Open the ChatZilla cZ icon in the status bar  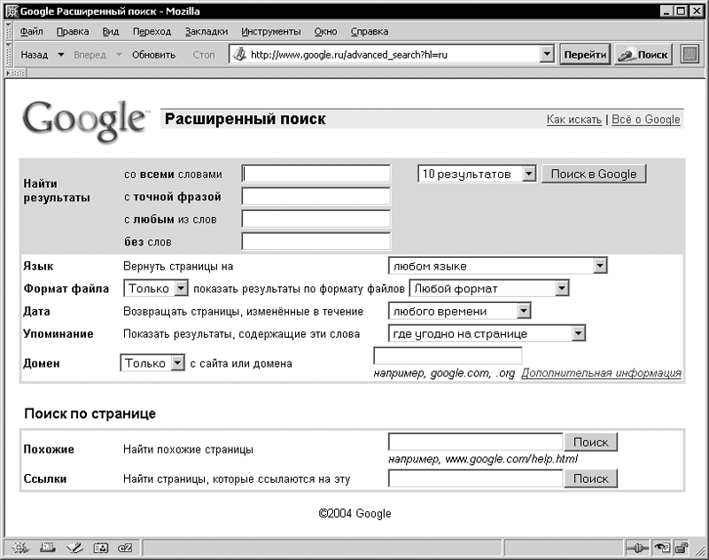click(125, 548)
